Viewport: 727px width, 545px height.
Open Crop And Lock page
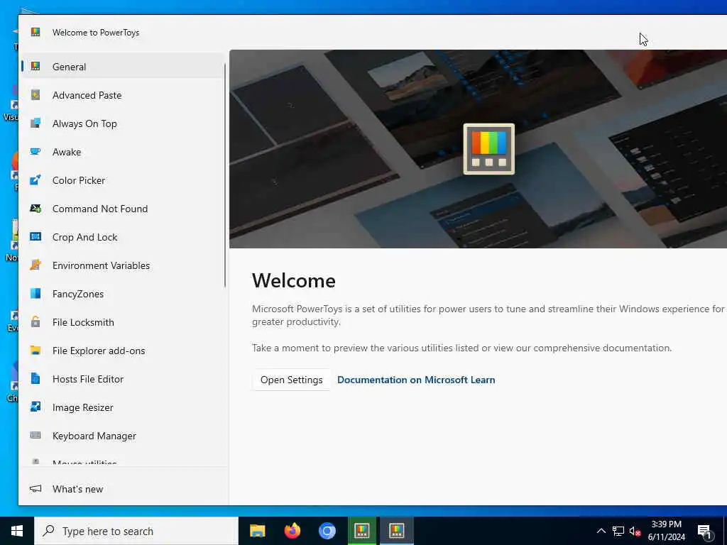click(x=124, y=237)
